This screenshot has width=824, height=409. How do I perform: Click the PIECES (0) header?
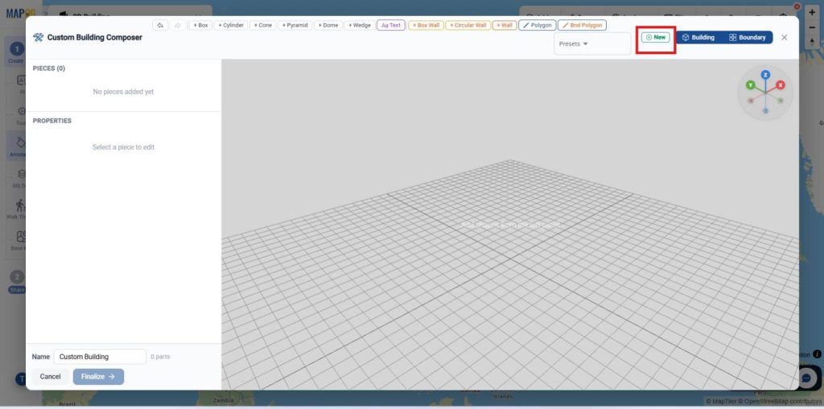[x=49, y=68]
